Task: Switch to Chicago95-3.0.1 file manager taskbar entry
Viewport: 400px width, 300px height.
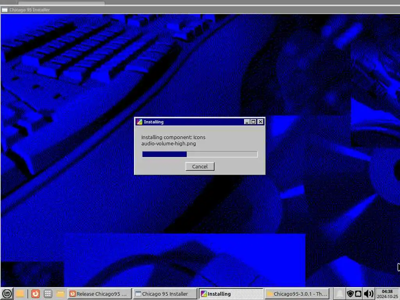Action: tap(297, 294)
